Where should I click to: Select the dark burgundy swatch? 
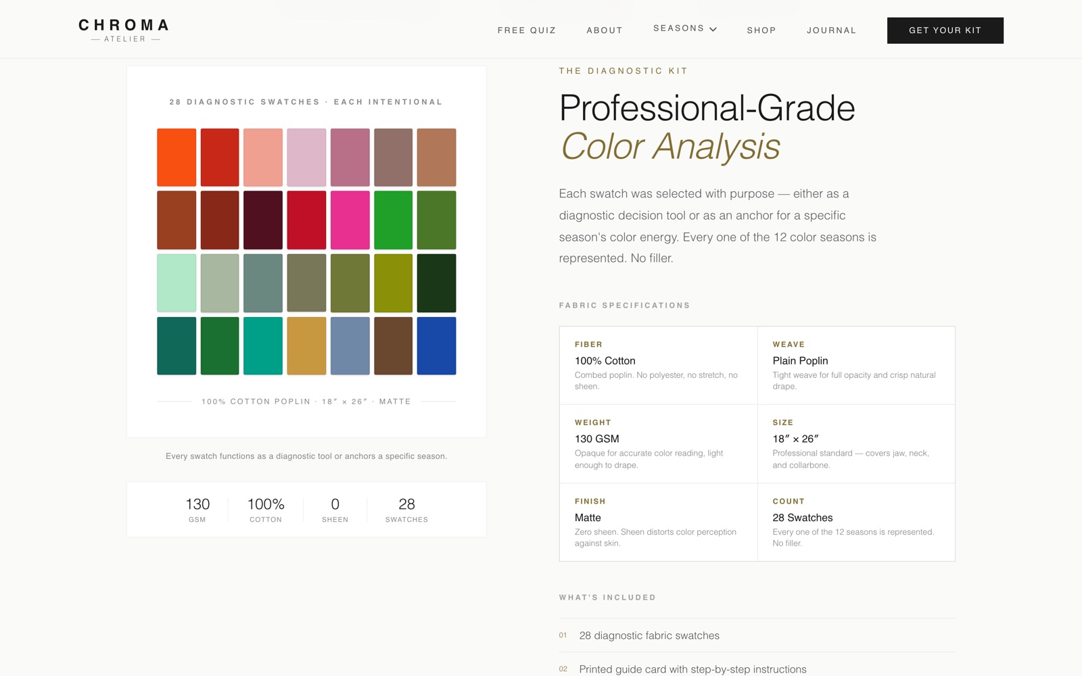tap(263, 220)
